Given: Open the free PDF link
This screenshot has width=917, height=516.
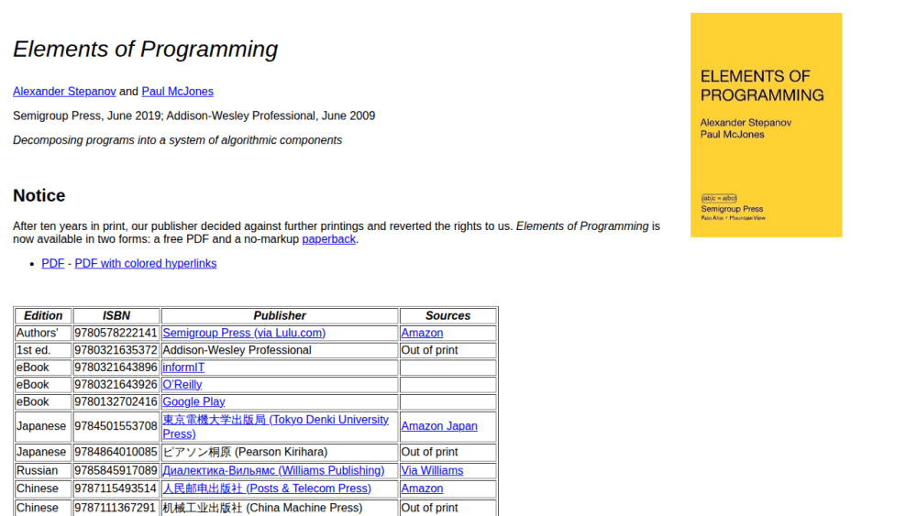Looking at the screenshot, I should pos(52,264).
